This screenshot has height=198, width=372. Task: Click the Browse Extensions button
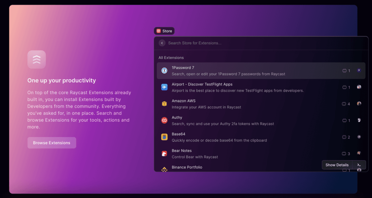[x=52, y=143]
